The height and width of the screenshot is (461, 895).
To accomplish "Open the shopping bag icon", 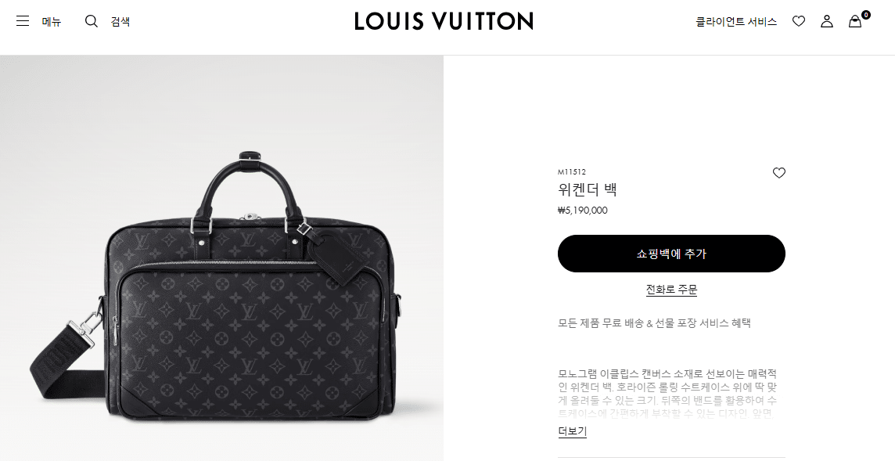I will coord(854,22).
